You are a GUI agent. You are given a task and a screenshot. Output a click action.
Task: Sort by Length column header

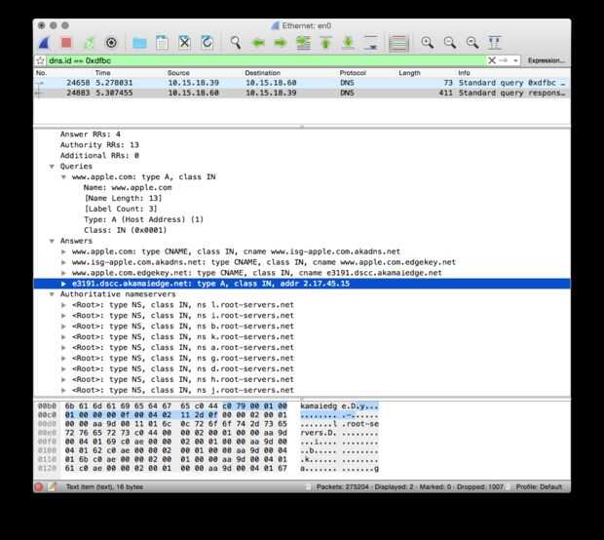pyautogui.click(x=409, y=73)
